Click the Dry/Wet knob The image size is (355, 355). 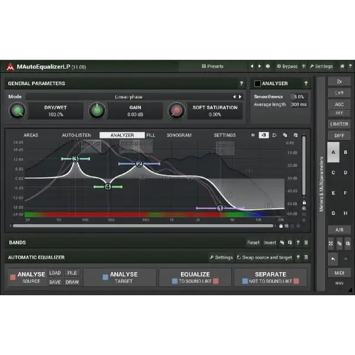[x=18, y=111]
